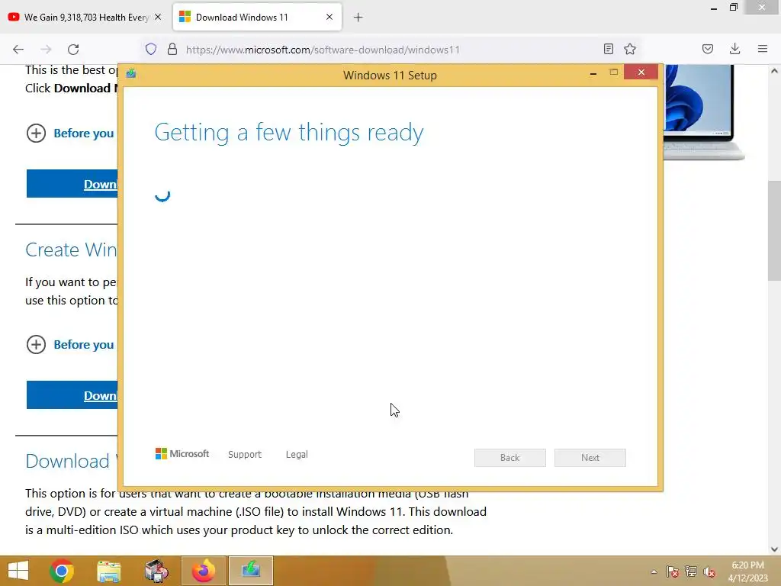The height and width of the screenshot is (586, 781).
Task: Minimize the Windows 11 Setup window
Action: (x=593, y=72)
